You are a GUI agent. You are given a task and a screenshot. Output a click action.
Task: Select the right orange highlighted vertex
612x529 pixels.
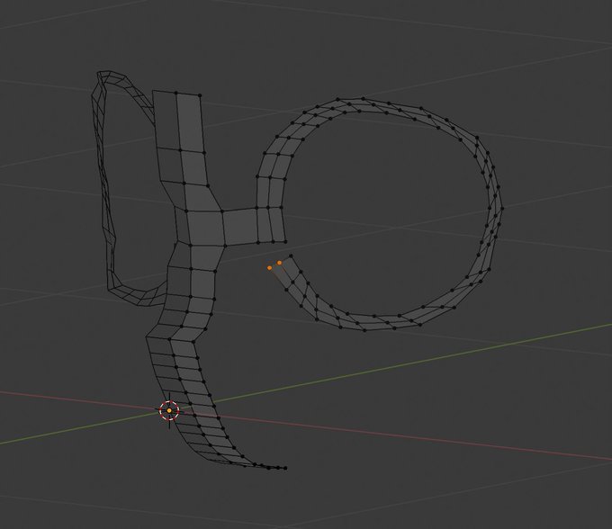pyautogui.click(x=280, y=263)
